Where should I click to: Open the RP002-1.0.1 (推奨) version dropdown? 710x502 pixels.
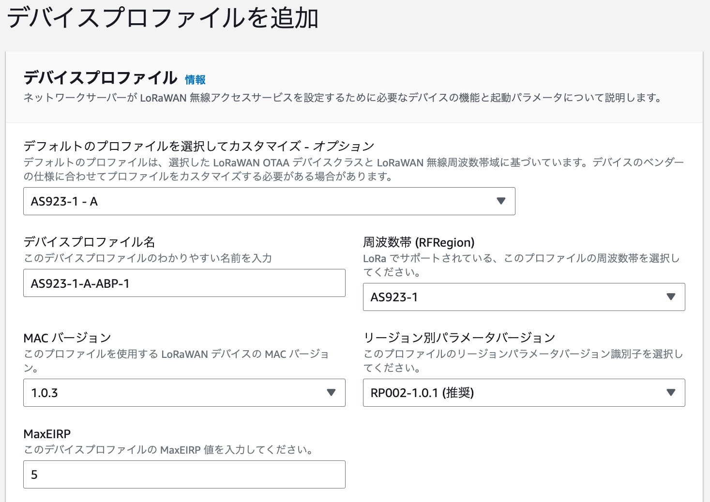(513, 393)
